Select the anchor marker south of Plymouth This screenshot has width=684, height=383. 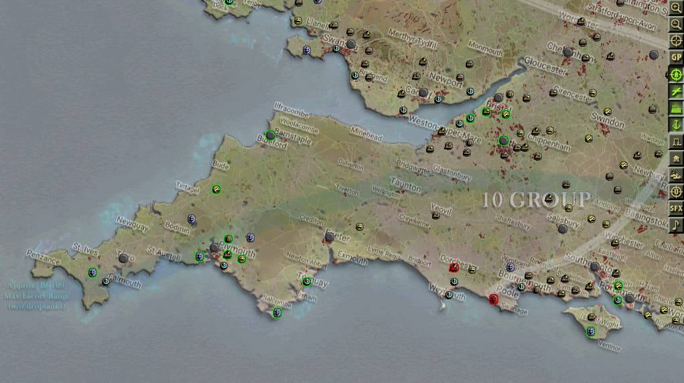[x=224, y=265]
